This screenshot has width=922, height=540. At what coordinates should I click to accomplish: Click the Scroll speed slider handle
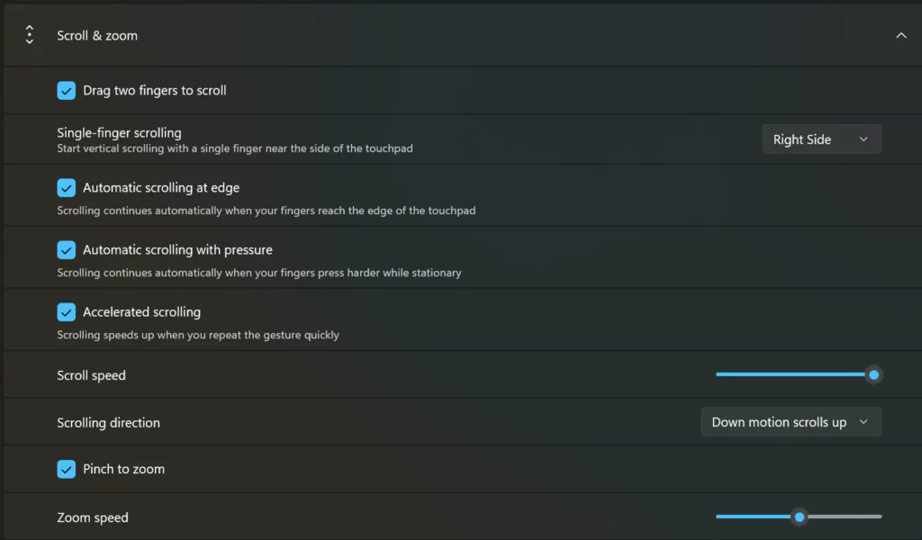(873, 375)
